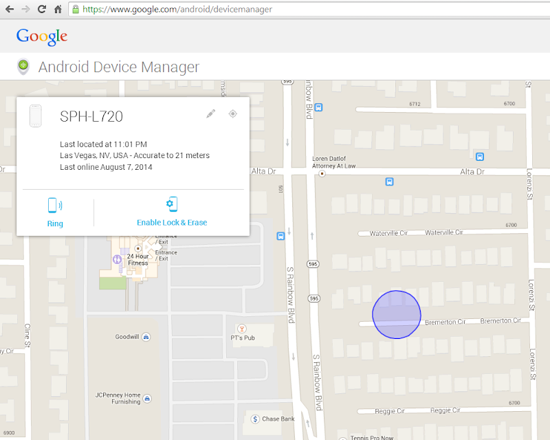Click the SPH-L720 device name

coord(91,116)
